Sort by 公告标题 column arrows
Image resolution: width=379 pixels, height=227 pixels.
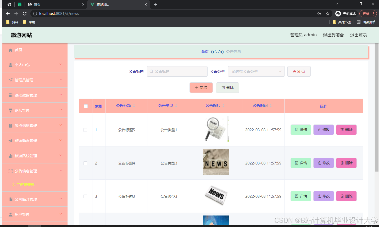tap(134, 106)
